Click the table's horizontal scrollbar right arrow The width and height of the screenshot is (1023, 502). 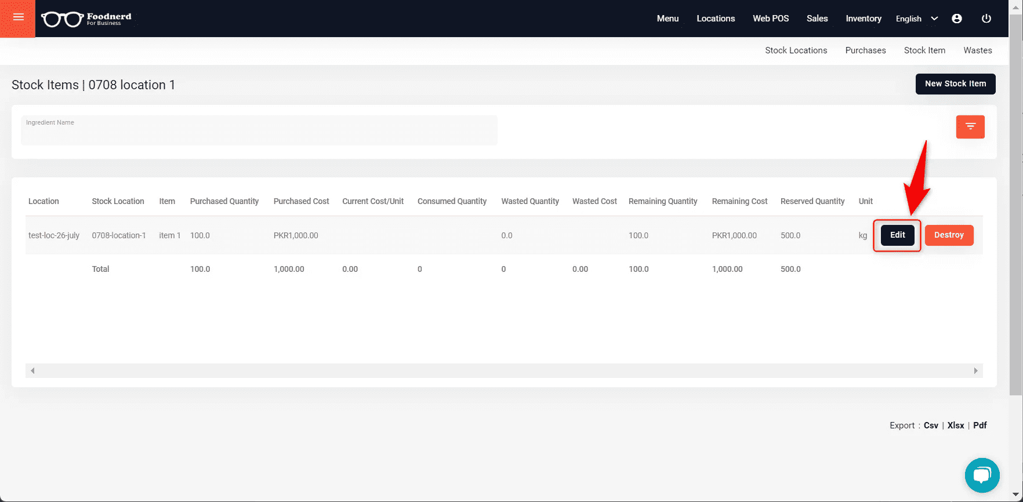click(x=975, y=370)
